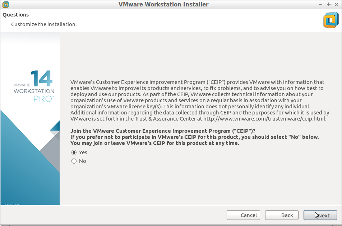The width and height of the screenshot is (342, 226).
Task: Maximize the installer window
Action: 328,4
